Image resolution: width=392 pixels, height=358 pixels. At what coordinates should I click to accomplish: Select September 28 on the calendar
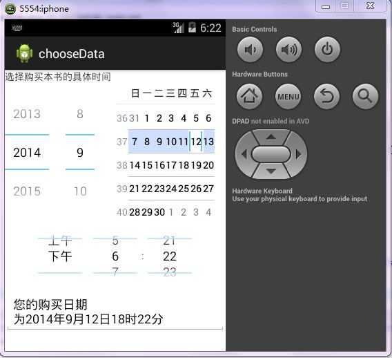[135, 212]
